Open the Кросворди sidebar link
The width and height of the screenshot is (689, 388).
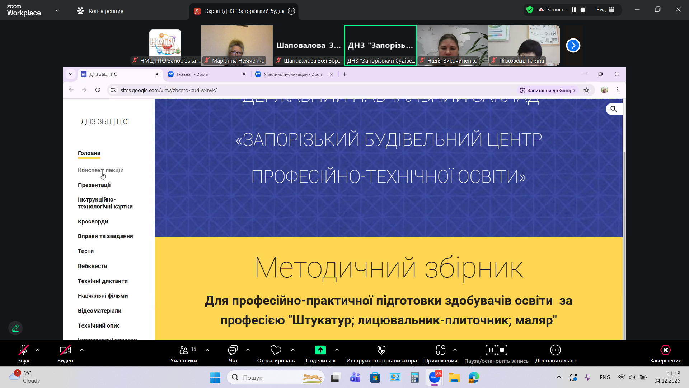[x=93, y=222]
